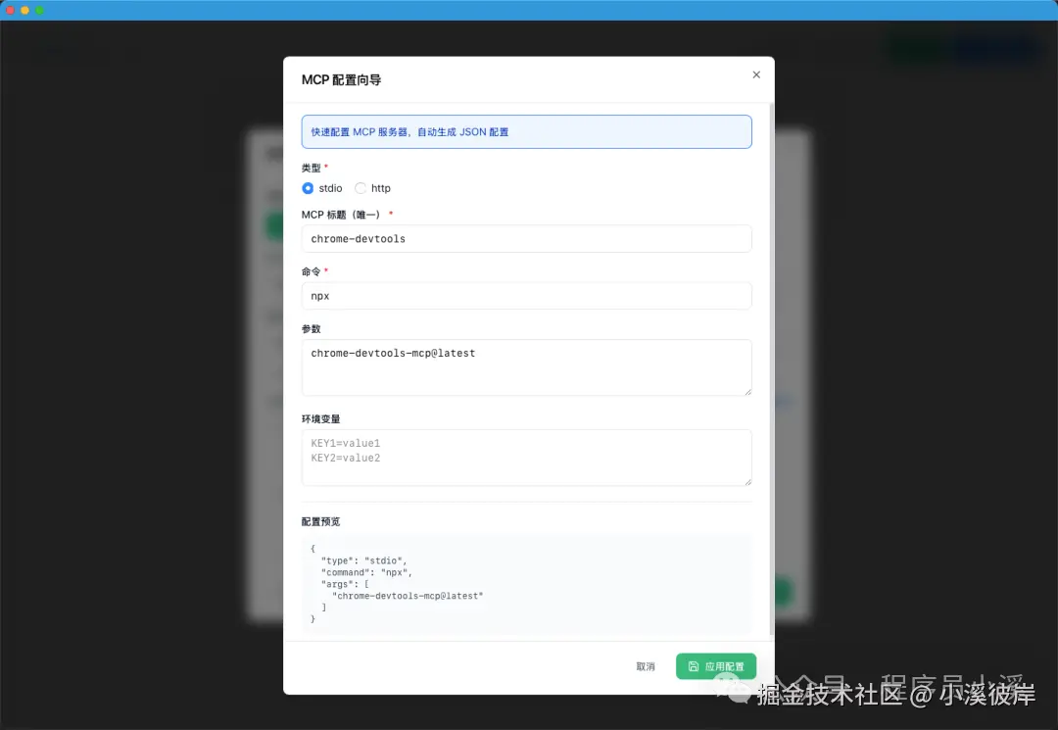
Task: Click the 环境变量 textarea with KEY placeholders
Action: 527,457
